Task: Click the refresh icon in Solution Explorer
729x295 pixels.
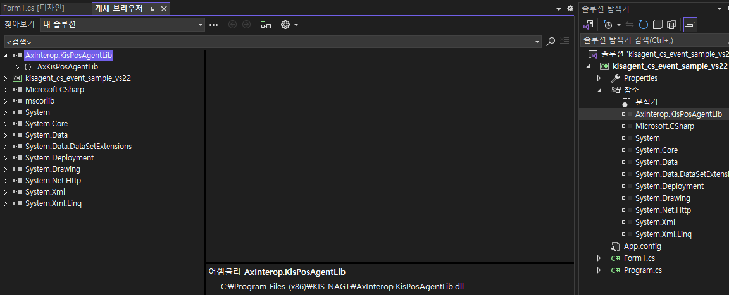Action: click(x=643, y=25)
